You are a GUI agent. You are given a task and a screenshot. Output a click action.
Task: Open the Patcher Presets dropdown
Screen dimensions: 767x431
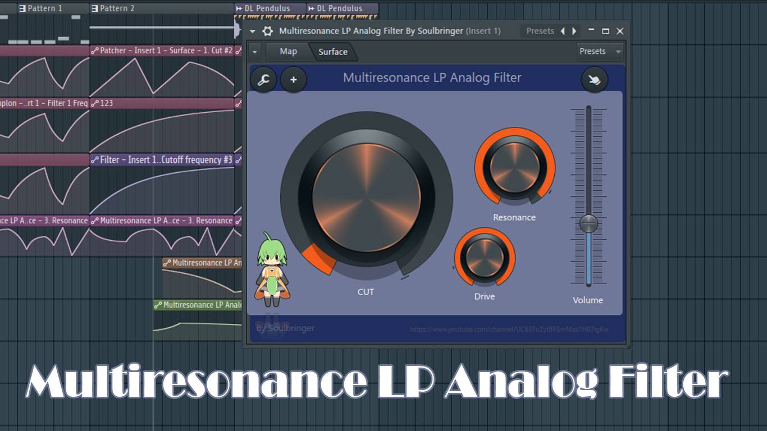[x=600, y=51]
